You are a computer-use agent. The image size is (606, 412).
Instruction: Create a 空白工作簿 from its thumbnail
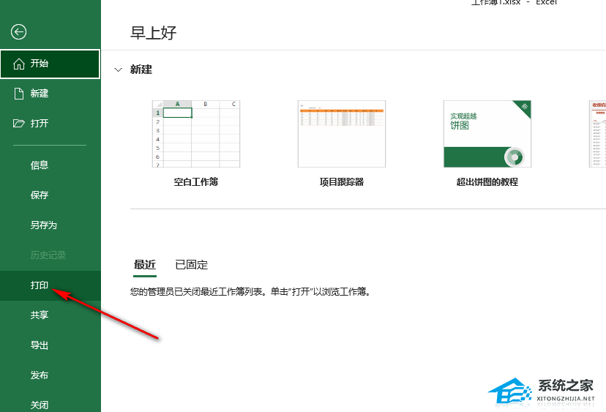point(196,134)
